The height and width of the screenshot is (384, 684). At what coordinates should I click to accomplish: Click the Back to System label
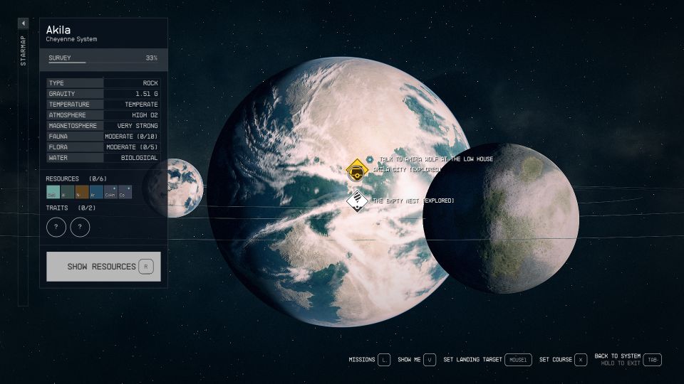pos(617,356)
